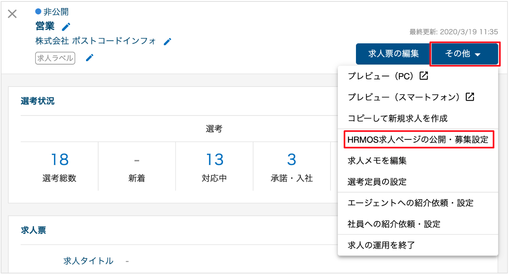Image resolution: width=509 pixels, height=275 pixels.
Task: Click the 求人票の編集 button
Action: [394, 54]
